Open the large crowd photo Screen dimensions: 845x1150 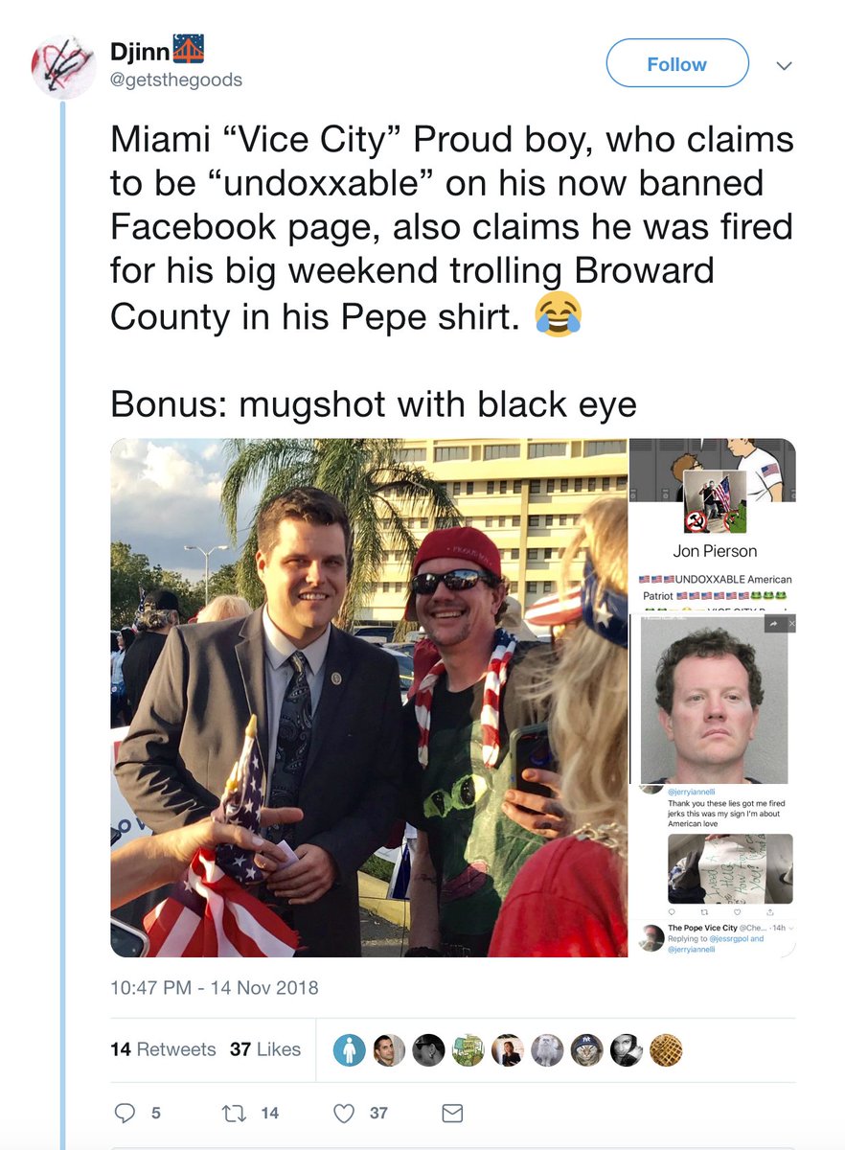(369, 698)
